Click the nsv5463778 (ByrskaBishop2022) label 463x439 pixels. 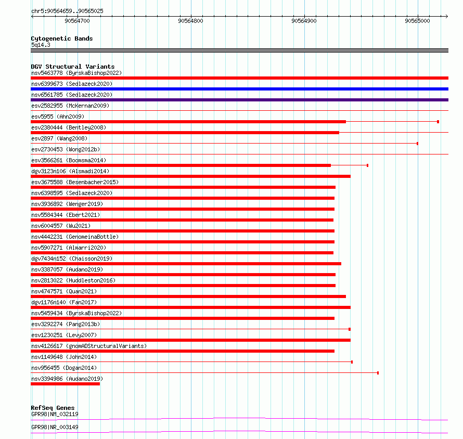76,73
